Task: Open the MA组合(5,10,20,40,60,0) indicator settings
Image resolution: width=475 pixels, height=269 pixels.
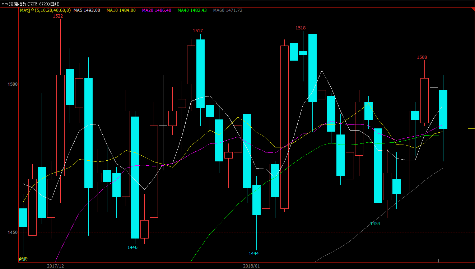Action: (45, 10)
